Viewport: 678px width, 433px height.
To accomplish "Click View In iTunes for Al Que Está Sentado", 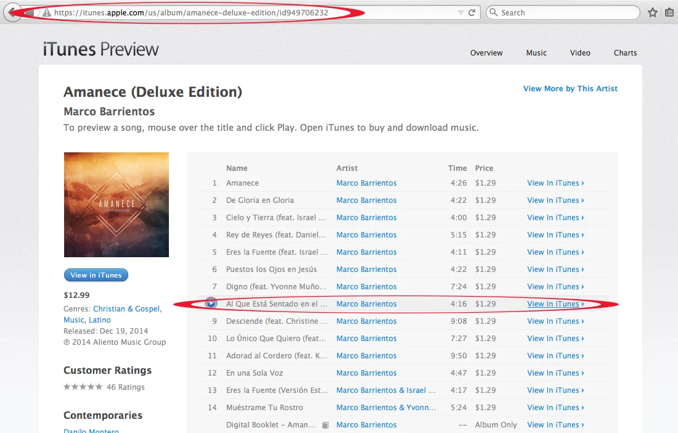I will 555,304.
